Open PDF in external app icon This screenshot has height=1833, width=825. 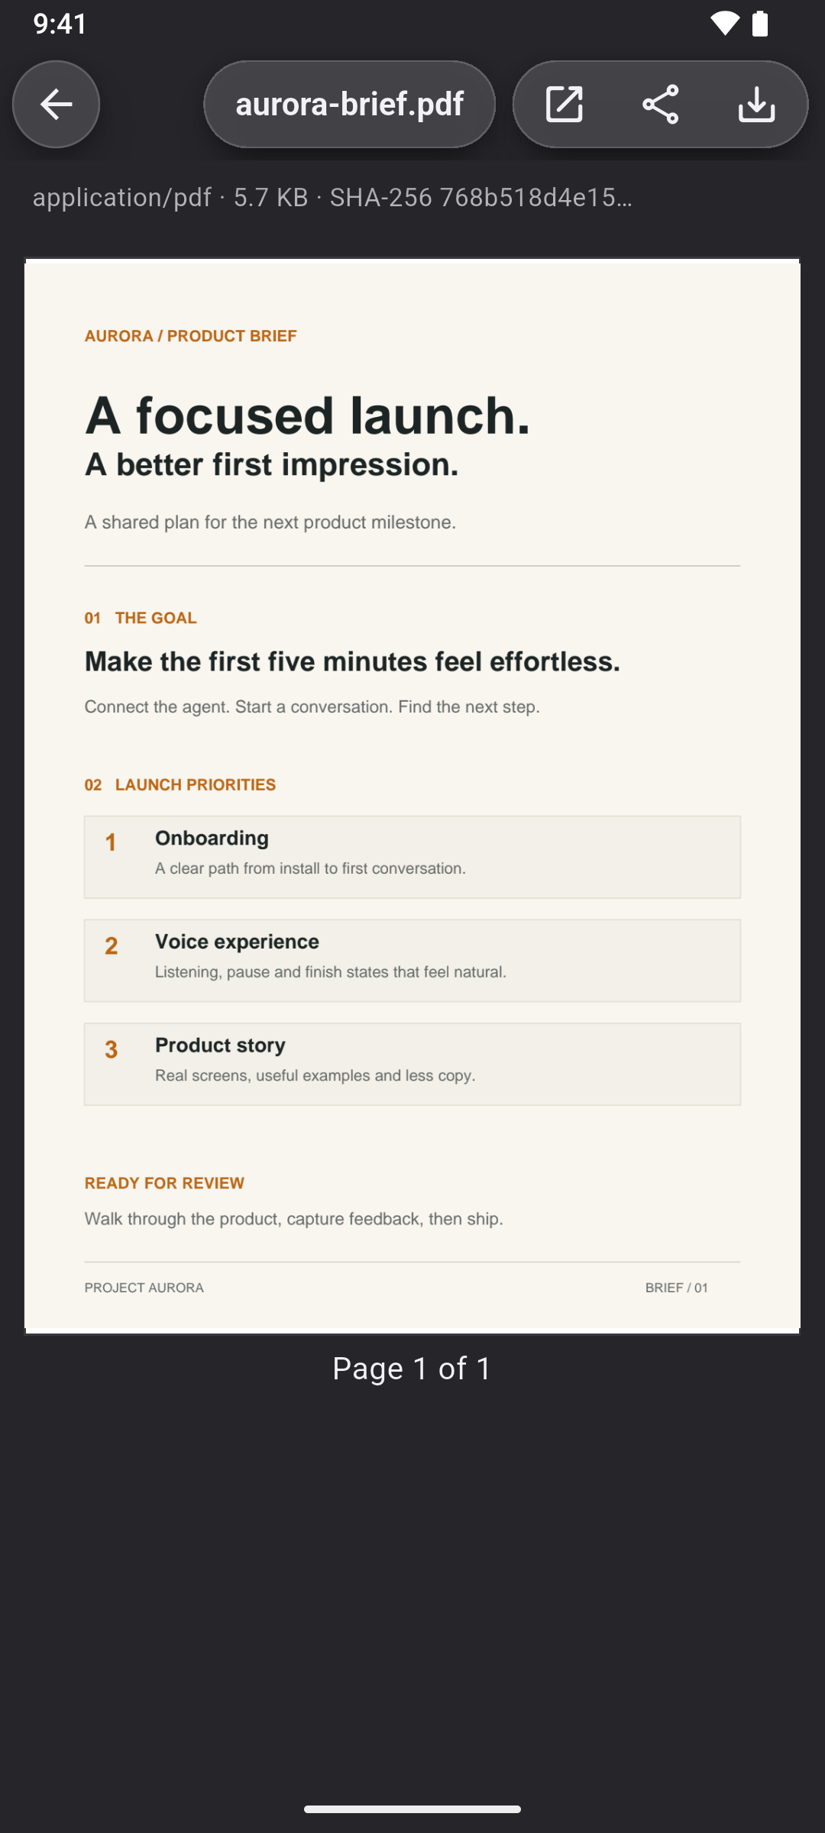pyautogui.click(x=565, y=104)
